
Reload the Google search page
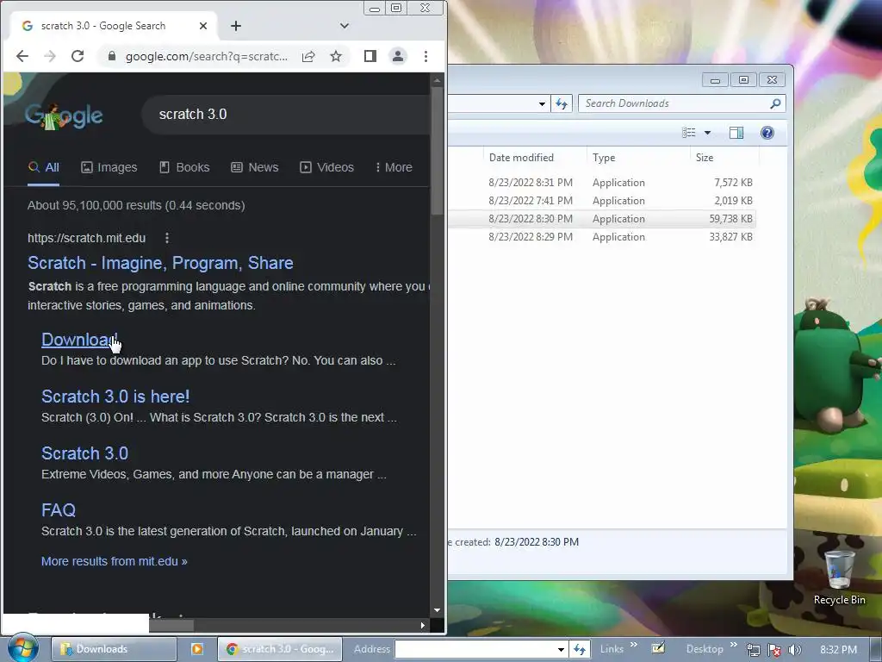78,56
